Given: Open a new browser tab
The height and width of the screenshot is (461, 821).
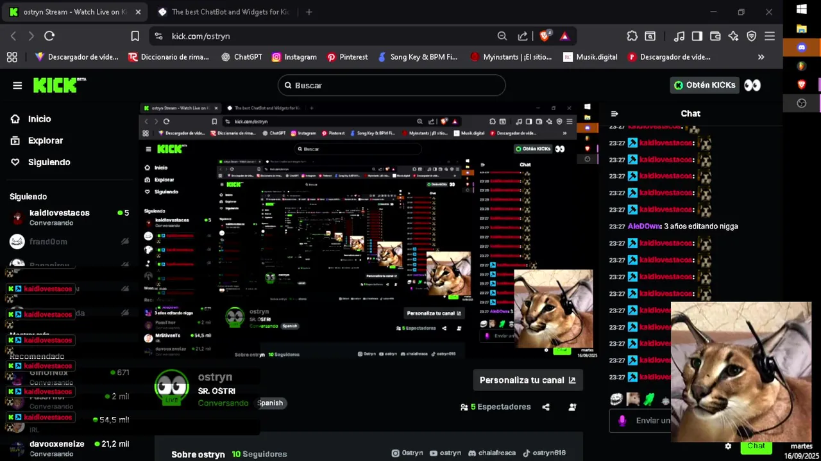Looking at the screenshot, I should coord(309,12).
